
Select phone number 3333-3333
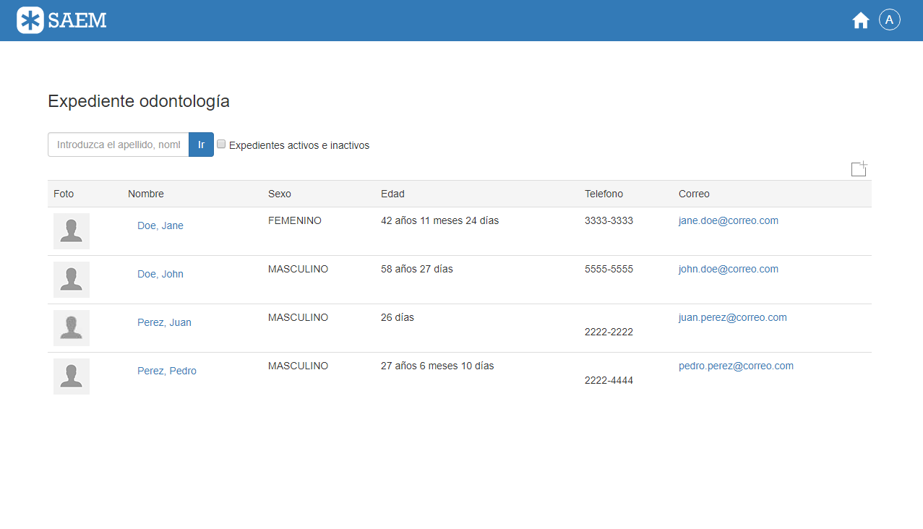(x=609, y=220)
